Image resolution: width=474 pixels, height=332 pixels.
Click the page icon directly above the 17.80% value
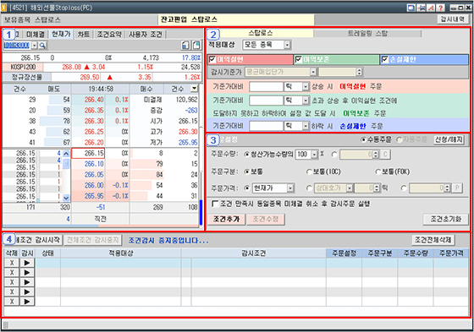196,46
